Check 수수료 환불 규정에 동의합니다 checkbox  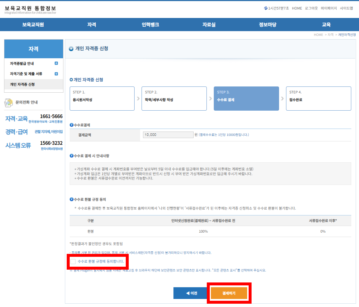pyautogui.click(x=73, y=262)
